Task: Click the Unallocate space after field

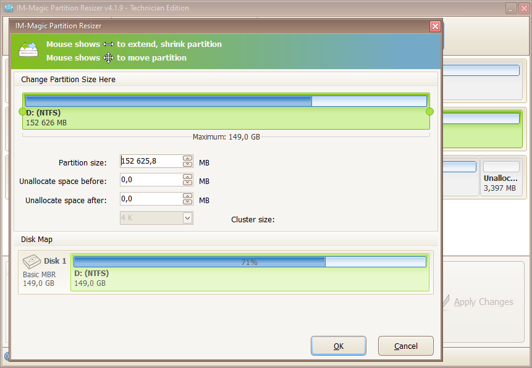Action: [151, 199]
